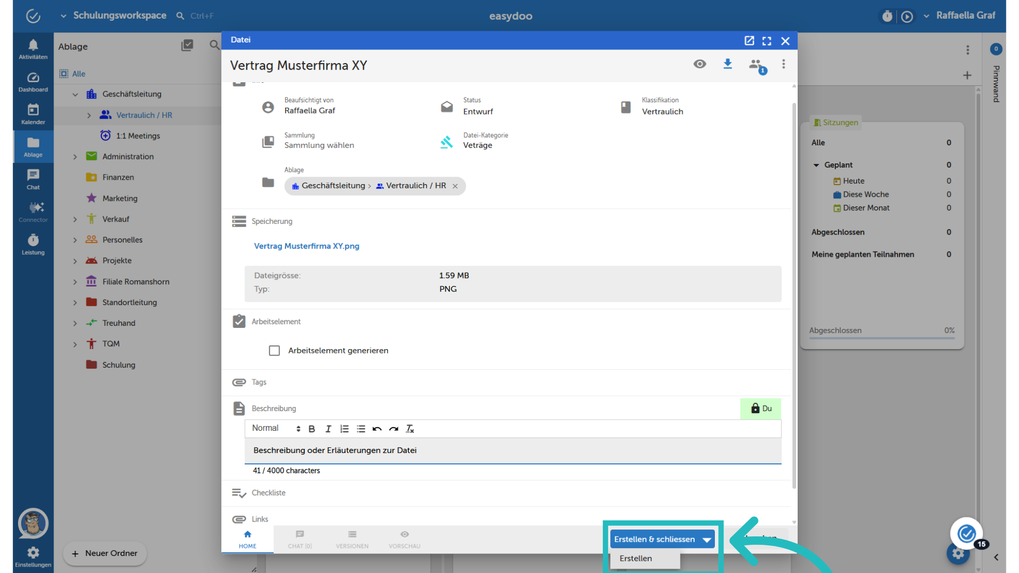This screenshot has width=1019, height=573.
Task: Clear formatting in description editor
Action: 410,429
